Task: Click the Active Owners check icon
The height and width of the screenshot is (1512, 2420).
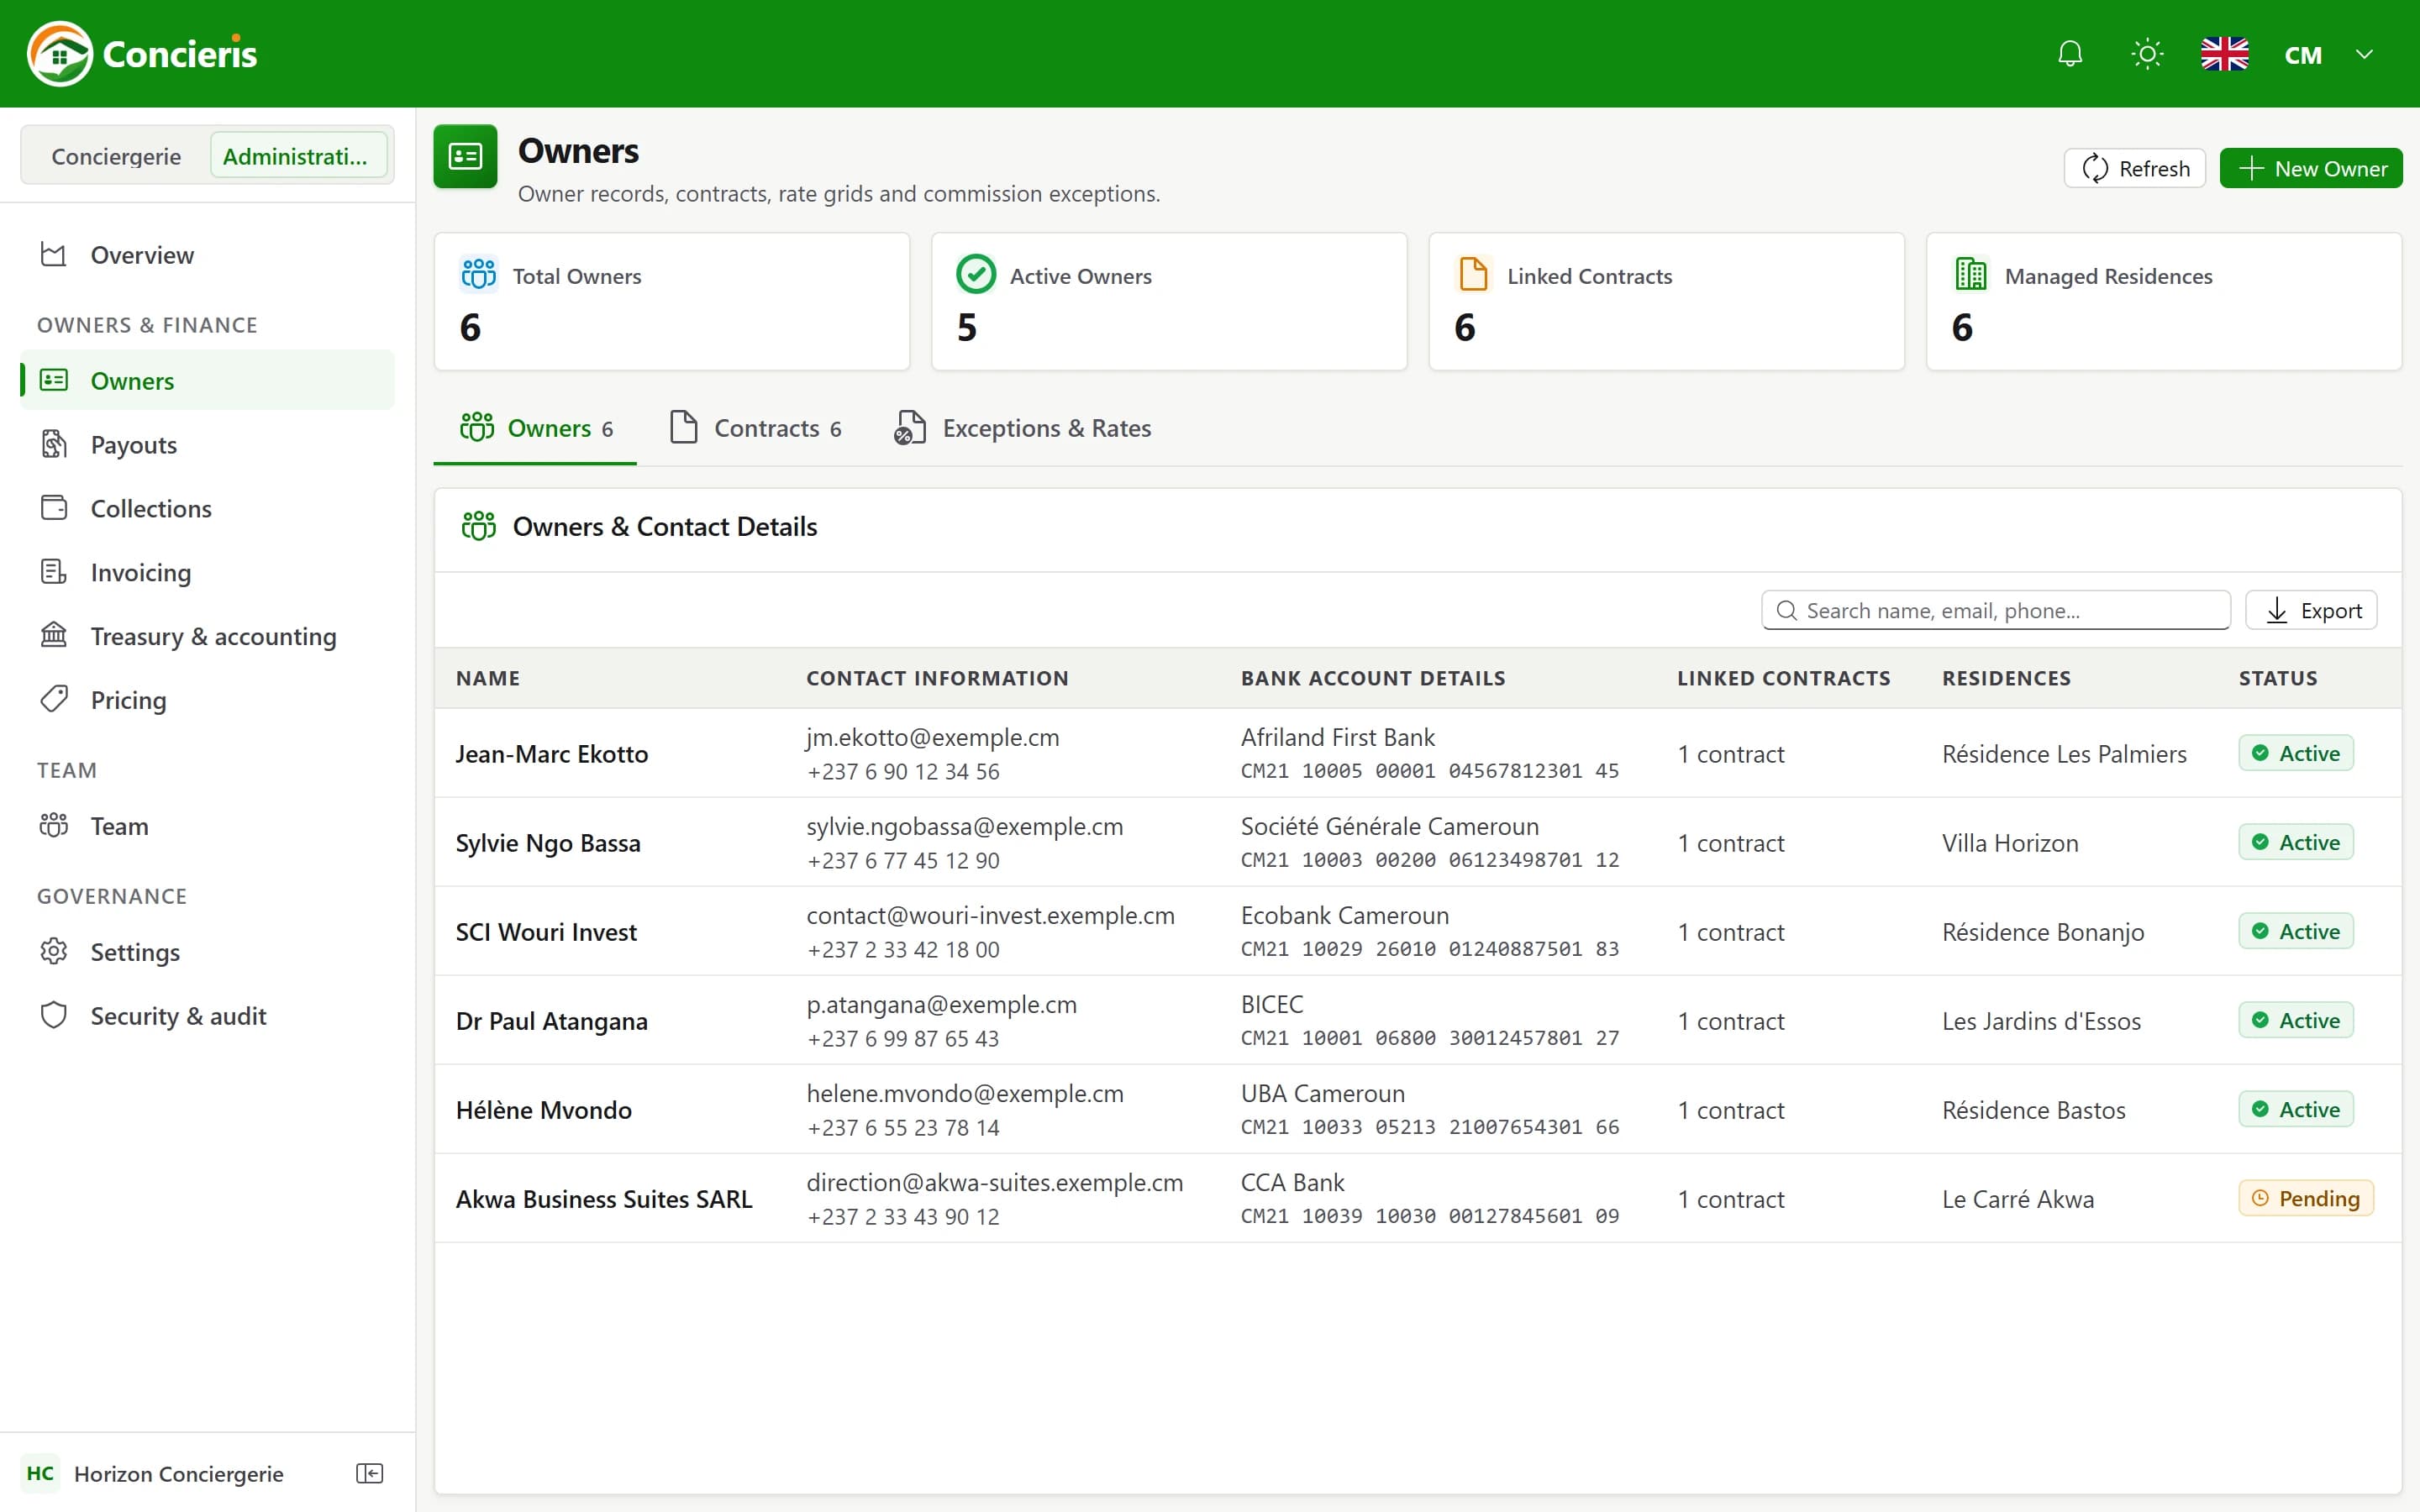Action: (x=975, y=274)
